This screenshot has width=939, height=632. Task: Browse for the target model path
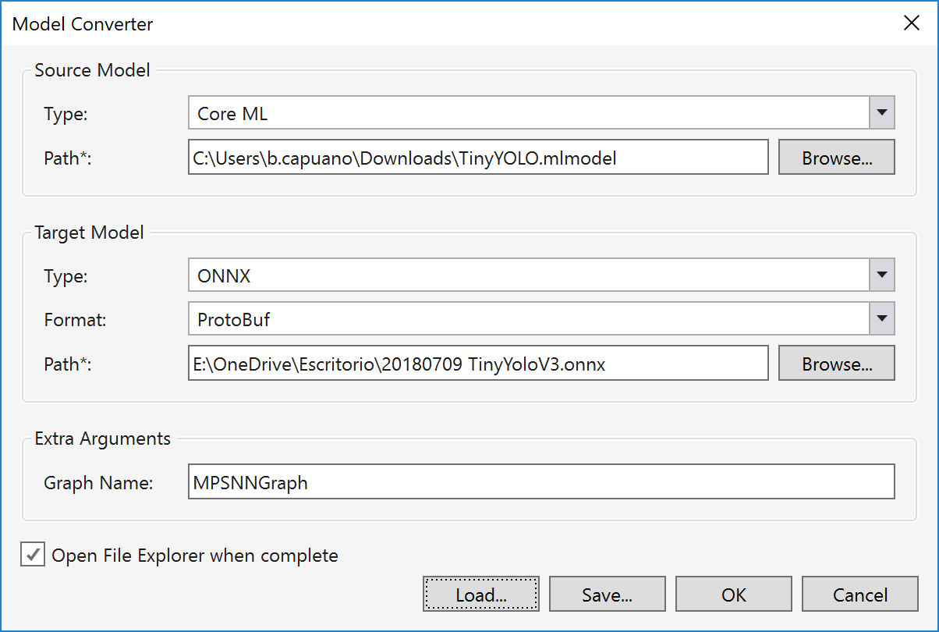point(836,363)
